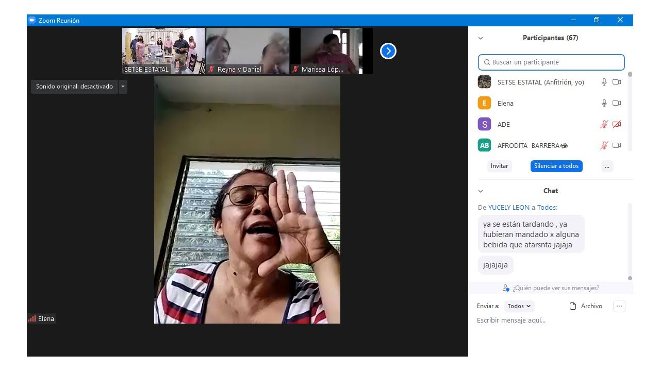Toggle ADE's disabled camera icon
660x371 pixels.
pyautogui.click(x=616, y=124)
